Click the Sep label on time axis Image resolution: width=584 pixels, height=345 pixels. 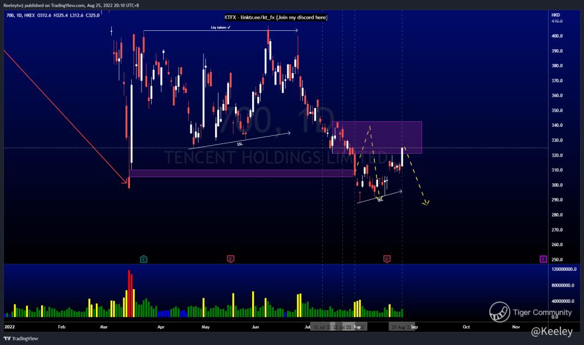(414, 327)
